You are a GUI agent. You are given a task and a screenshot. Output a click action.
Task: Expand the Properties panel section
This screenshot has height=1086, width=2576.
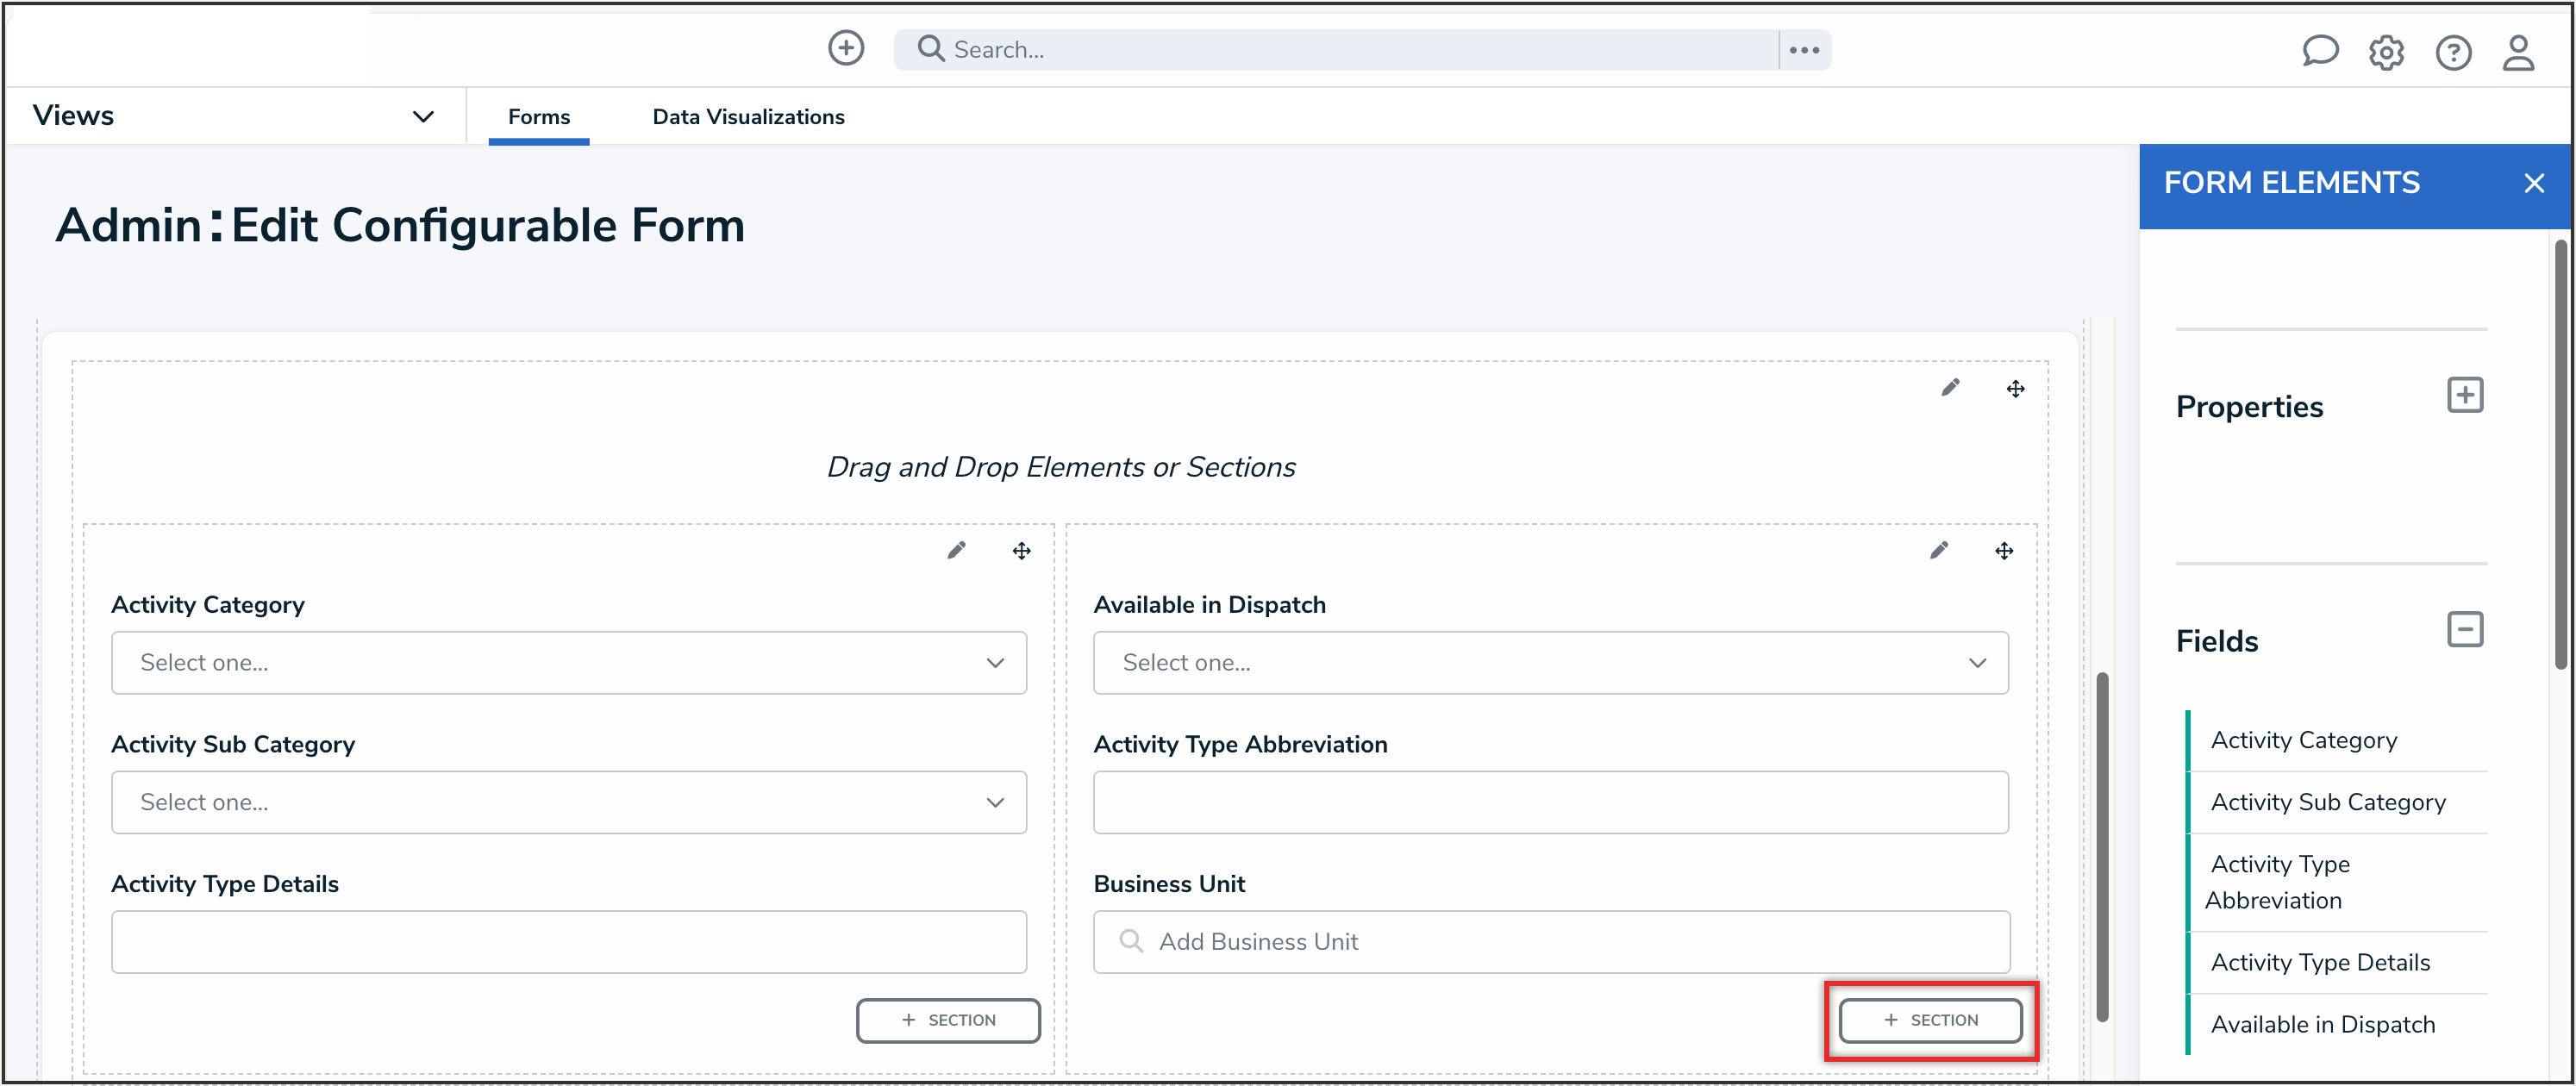2464,395
